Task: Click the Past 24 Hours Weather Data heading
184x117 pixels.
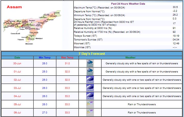Action: pos(128,4)
